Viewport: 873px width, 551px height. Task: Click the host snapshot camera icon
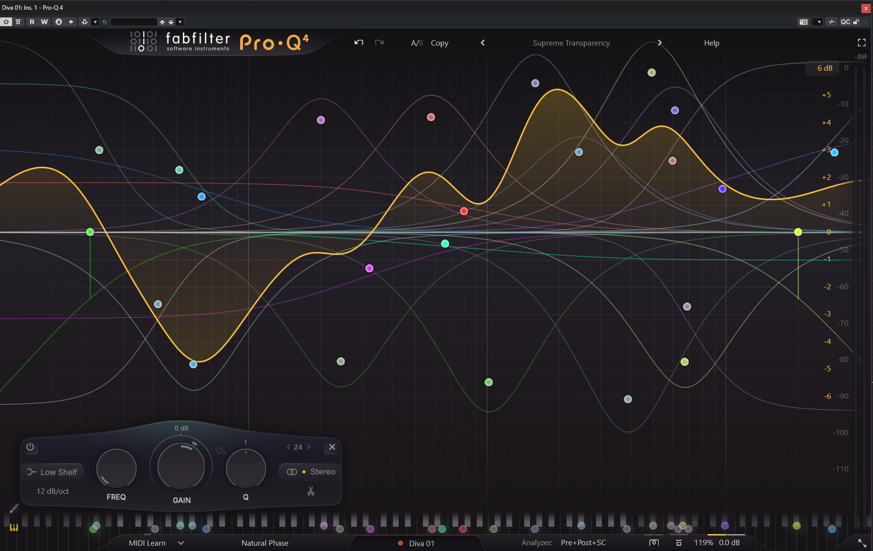coord(804,22)
